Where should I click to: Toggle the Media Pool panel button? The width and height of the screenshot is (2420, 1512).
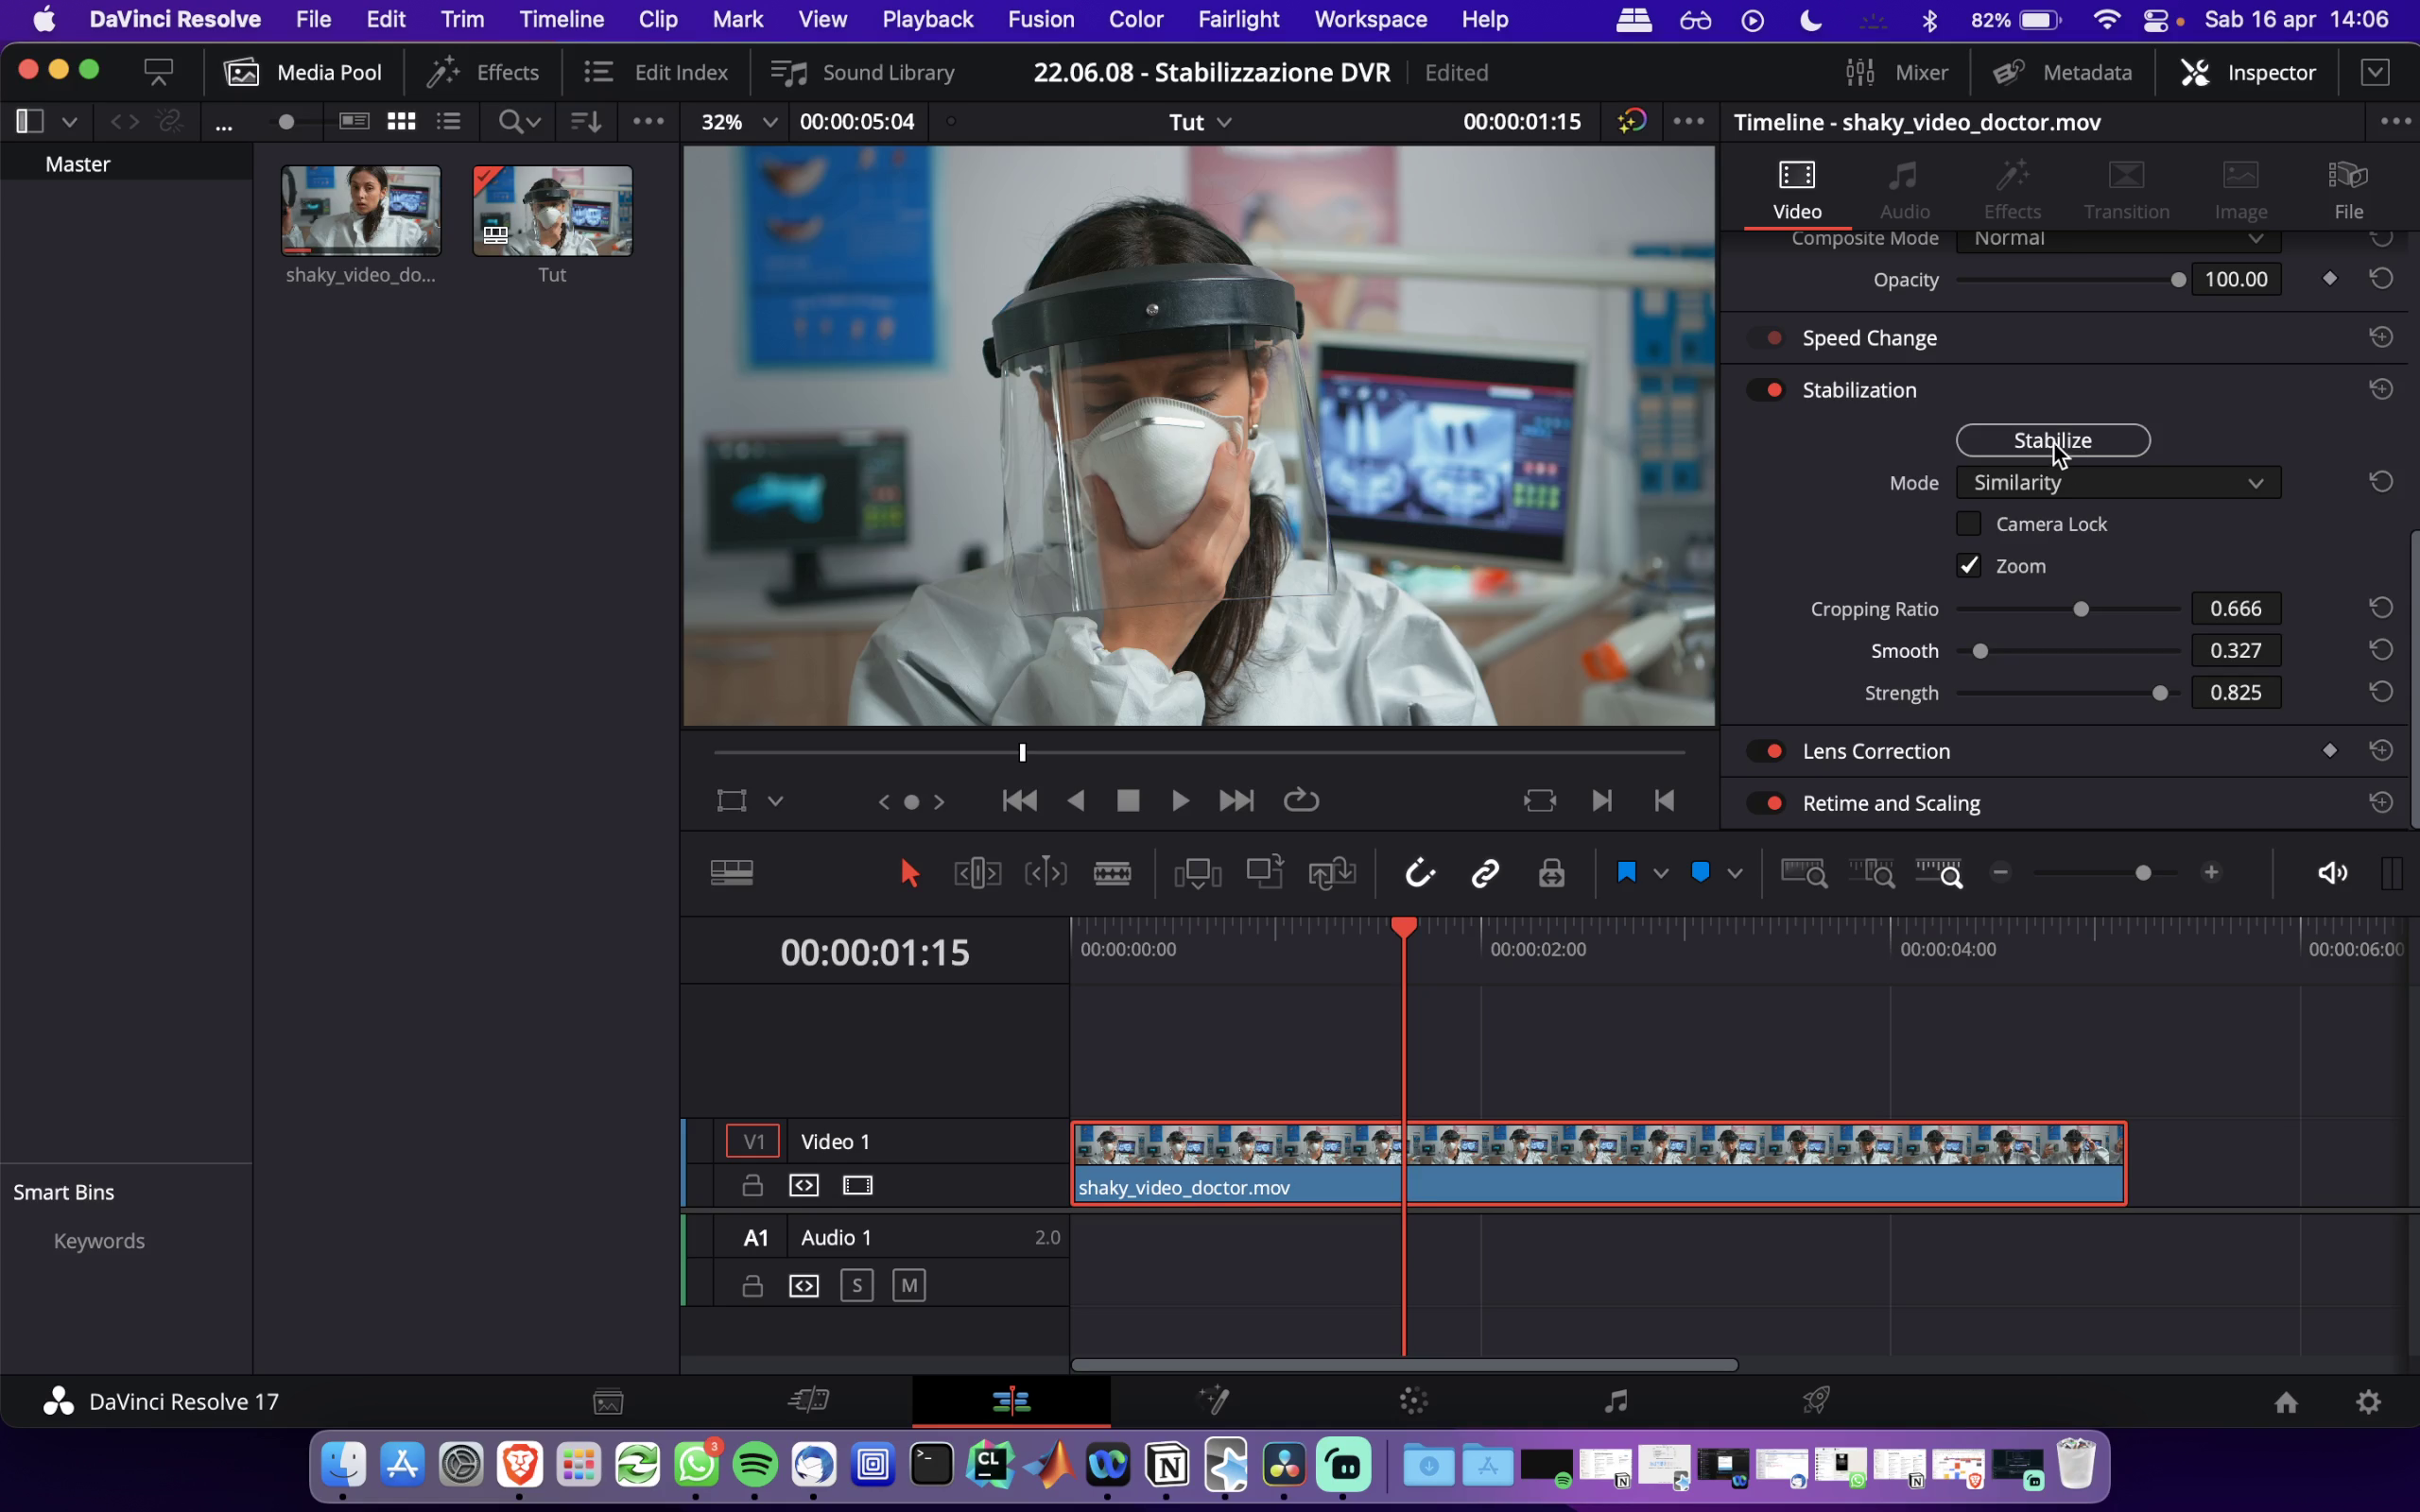303,72
